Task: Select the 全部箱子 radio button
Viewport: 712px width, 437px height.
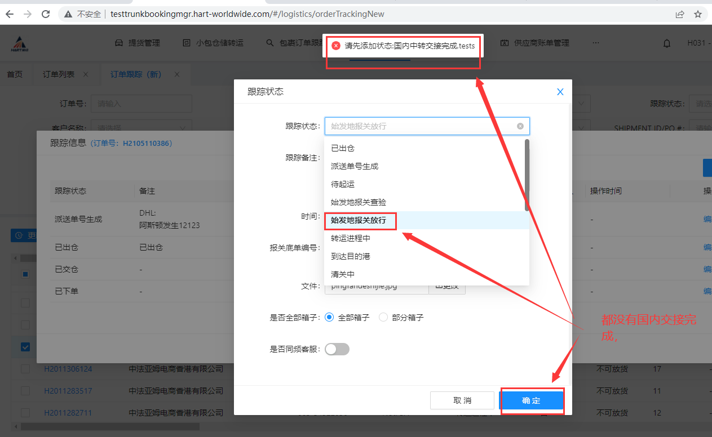Action: pyautogui.click(x=330, y=318)
